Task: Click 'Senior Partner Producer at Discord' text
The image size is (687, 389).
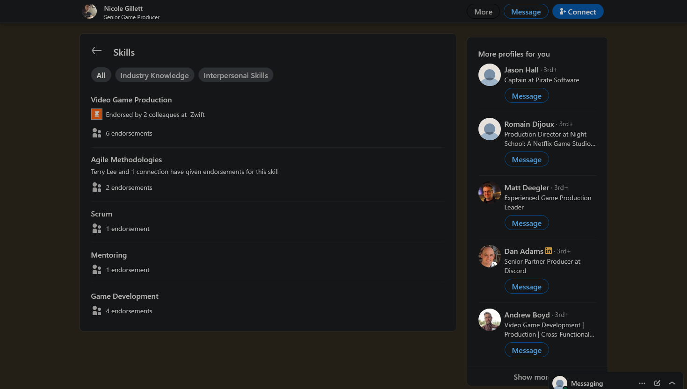Action: 542,266
